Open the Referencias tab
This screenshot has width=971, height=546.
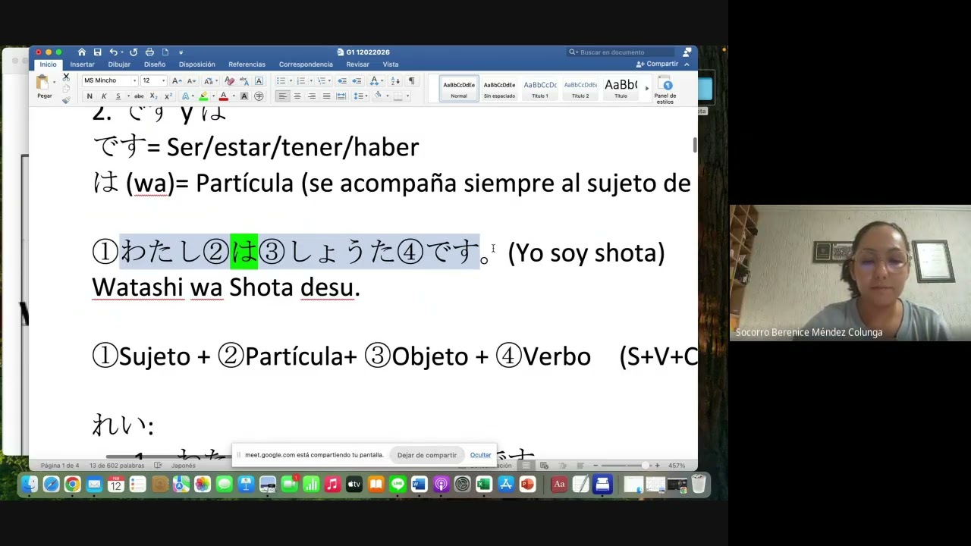247,64
